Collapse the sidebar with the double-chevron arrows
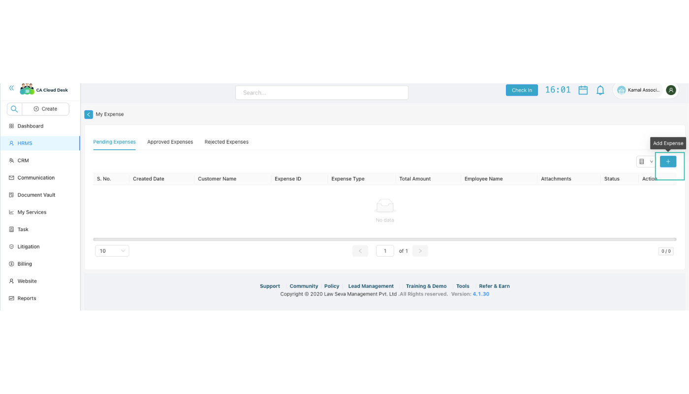689x394 pixels. tap(10, 88)
